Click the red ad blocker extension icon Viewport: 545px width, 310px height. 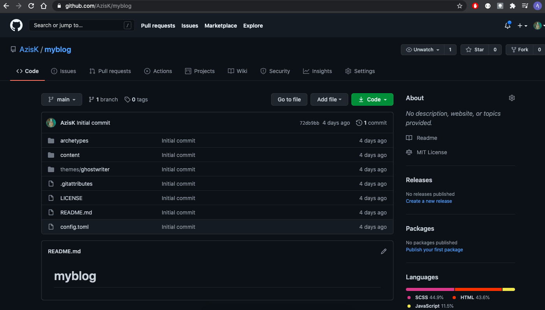tap(475, 6)
